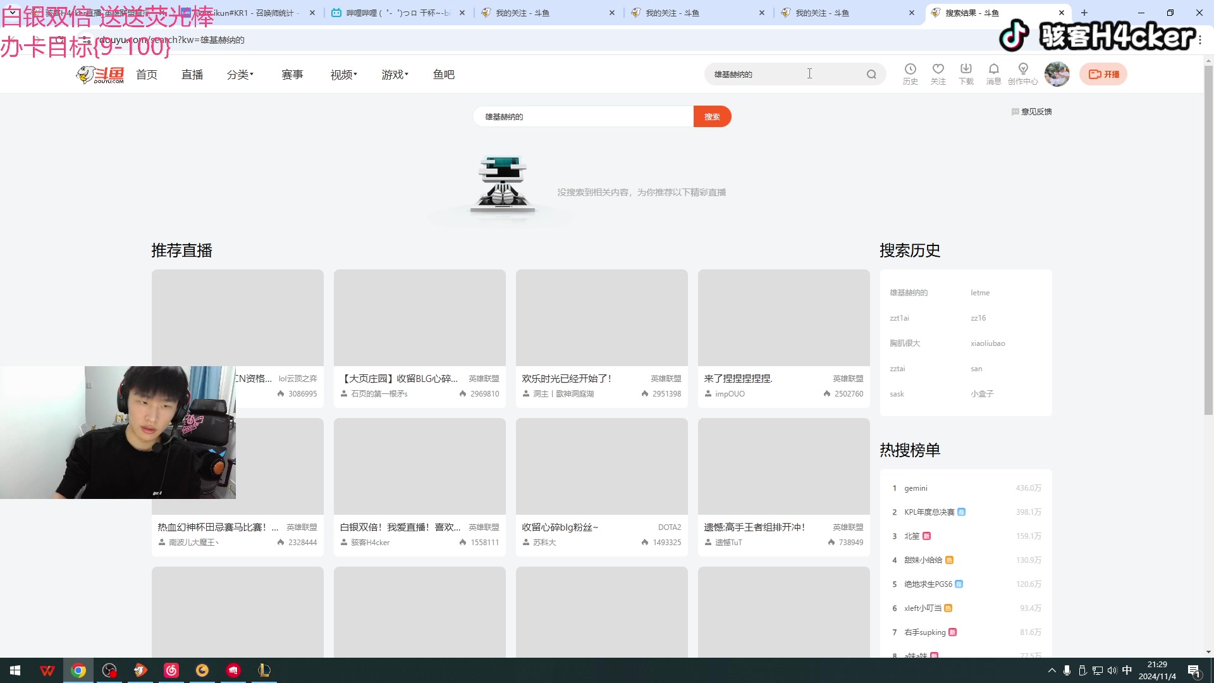Open NetEase Cloud Music taskbar icon

point(171,670)
